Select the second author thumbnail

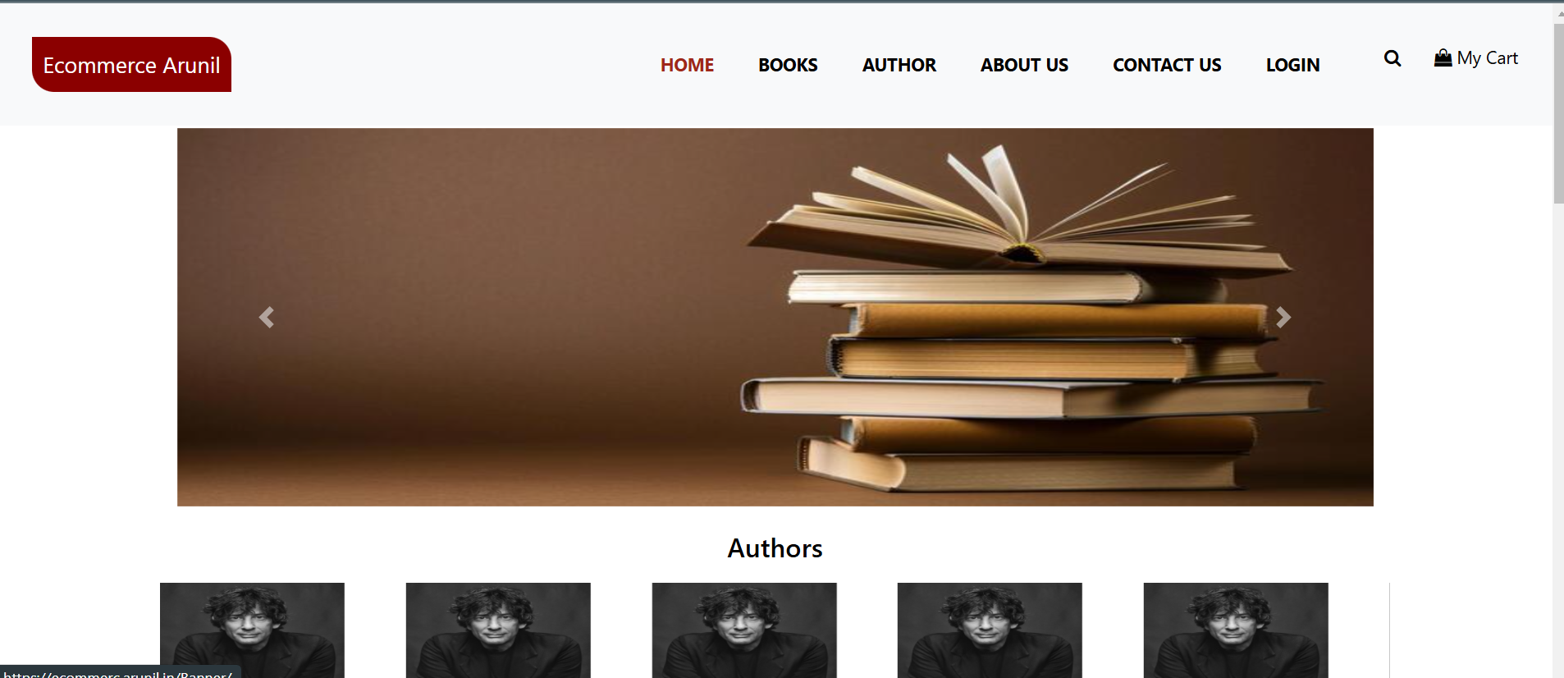[498, 630]
